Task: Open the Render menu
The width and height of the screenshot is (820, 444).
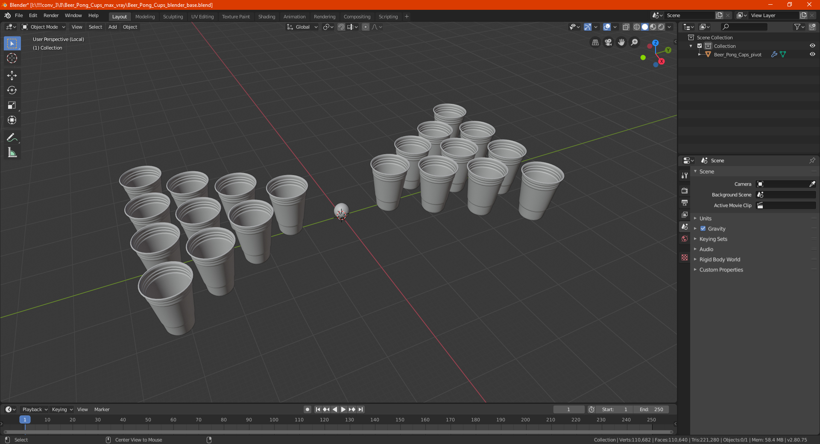Action: 51,15
